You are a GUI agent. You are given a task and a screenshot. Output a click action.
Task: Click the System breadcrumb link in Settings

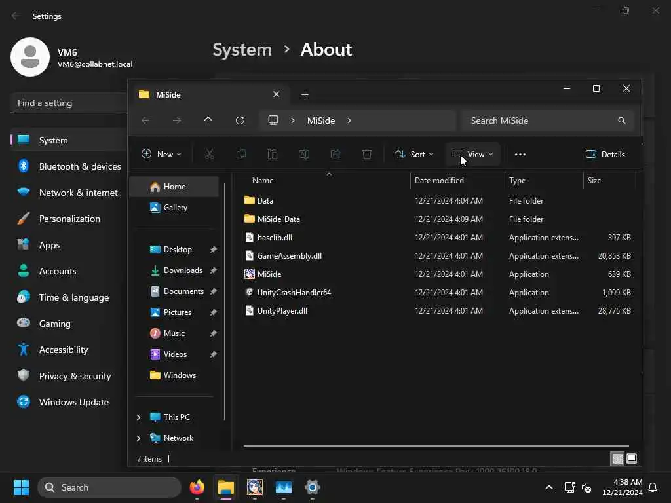click(x=242, y=50)
